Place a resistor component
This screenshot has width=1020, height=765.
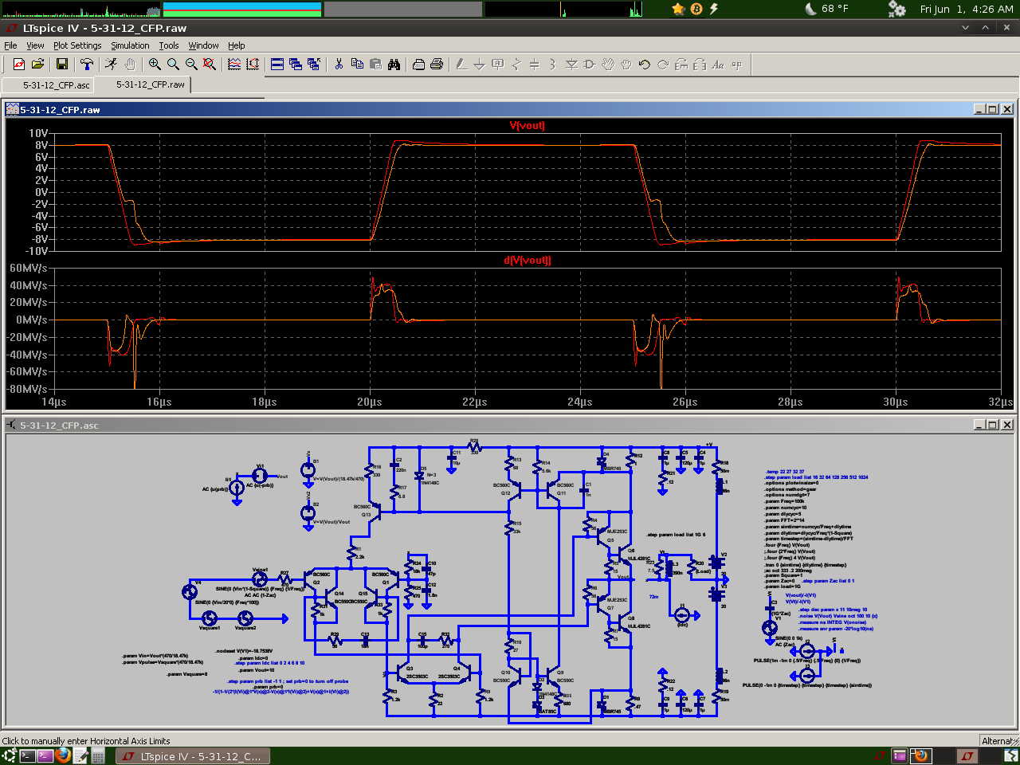(x=516, y=65)
